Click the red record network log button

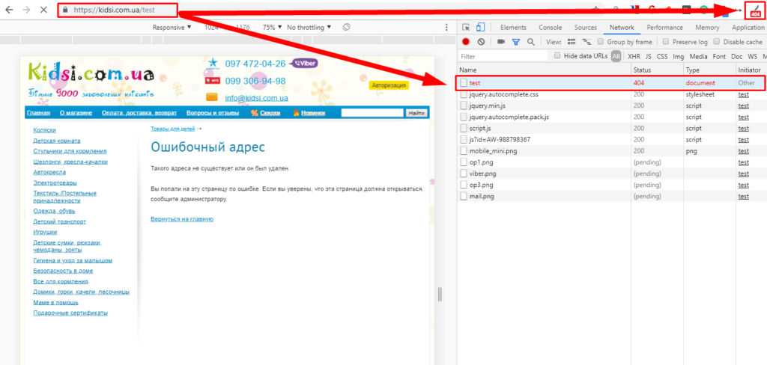[466, 42]
